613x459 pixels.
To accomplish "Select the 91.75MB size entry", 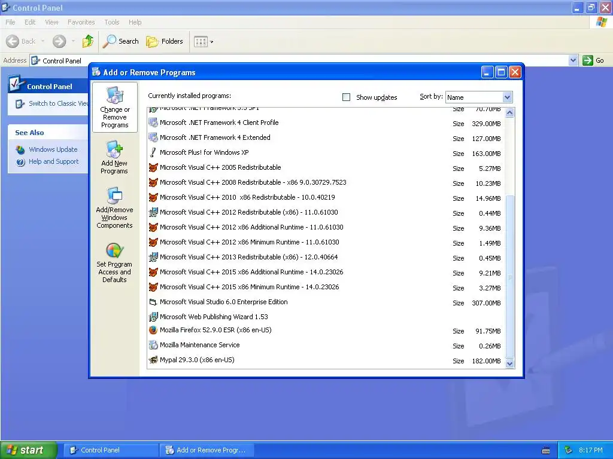I will [488, 331].
